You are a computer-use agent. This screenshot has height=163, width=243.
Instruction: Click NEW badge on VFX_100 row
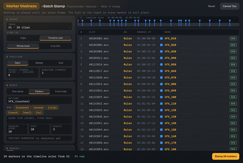point(233,97)
